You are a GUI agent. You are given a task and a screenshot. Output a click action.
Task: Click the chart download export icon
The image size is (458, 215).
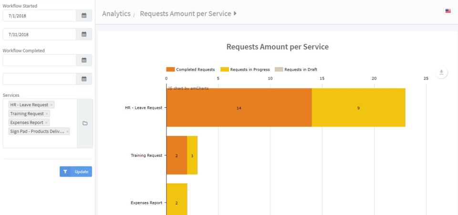pyautogui.click(x=441, y=72)
